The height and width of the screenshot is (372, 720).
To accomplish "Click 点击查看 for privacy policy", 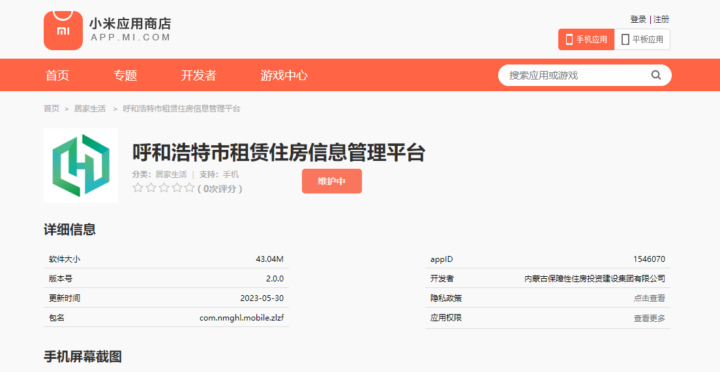I will point(650,298).
